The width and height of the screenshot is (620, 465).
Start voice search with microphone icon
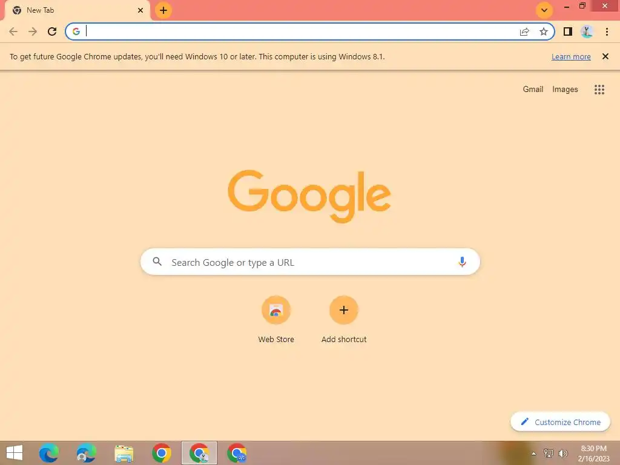click(x=462, y=262)
